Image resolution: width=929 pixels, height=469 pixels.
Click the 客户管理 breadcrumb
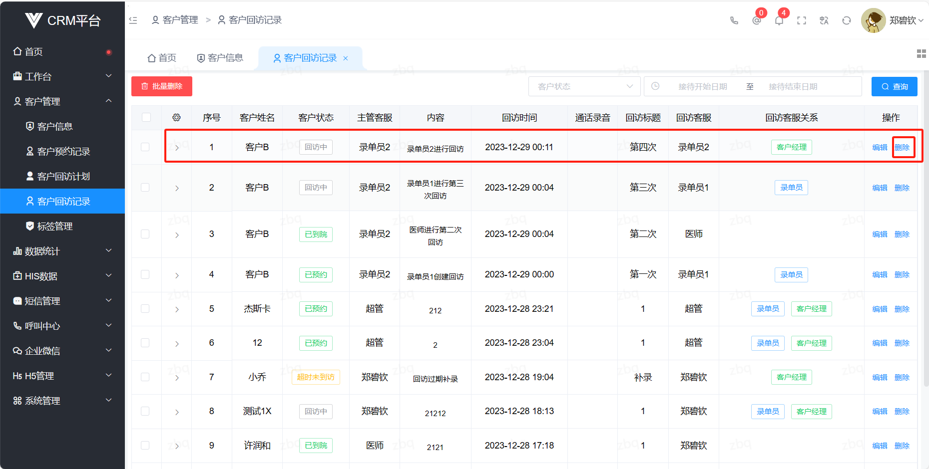coord(175,20)
